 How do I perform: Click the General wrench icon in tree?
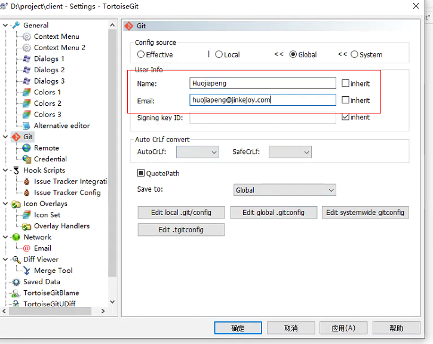16,25
